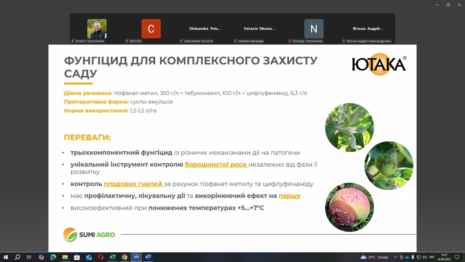This screenshot has height=262, width=465.
Task: Open Outlook from the taskbar
Action: (89, 257)
